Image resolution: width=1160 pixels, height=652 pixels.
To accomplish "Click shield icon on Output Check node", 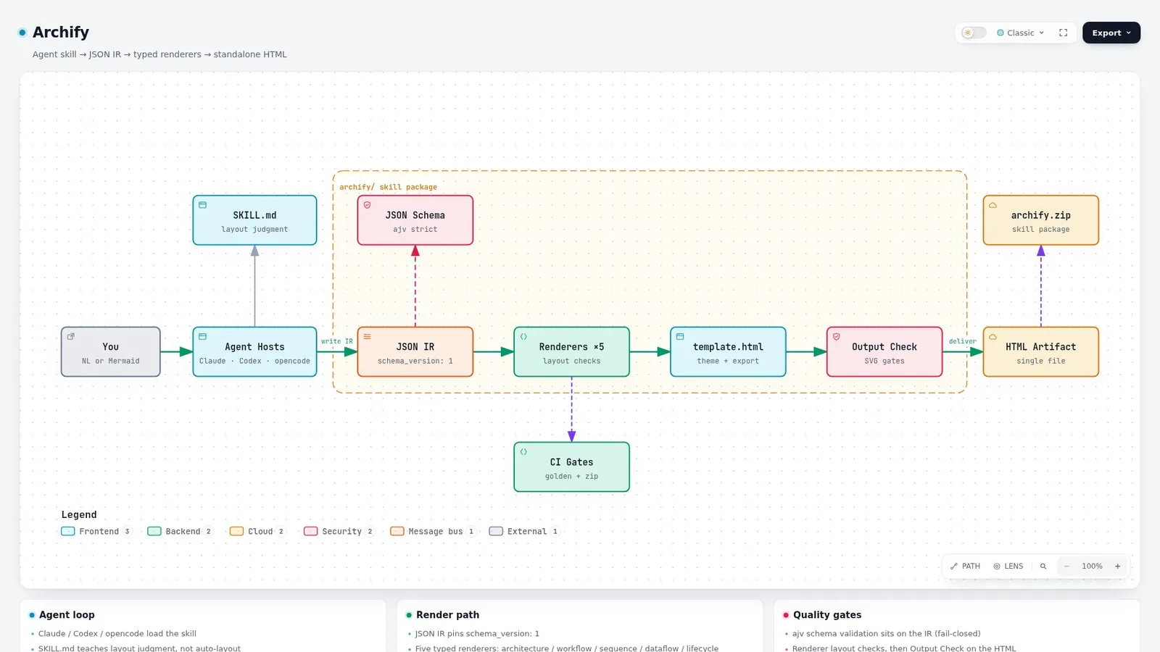I will pos(837,336).
